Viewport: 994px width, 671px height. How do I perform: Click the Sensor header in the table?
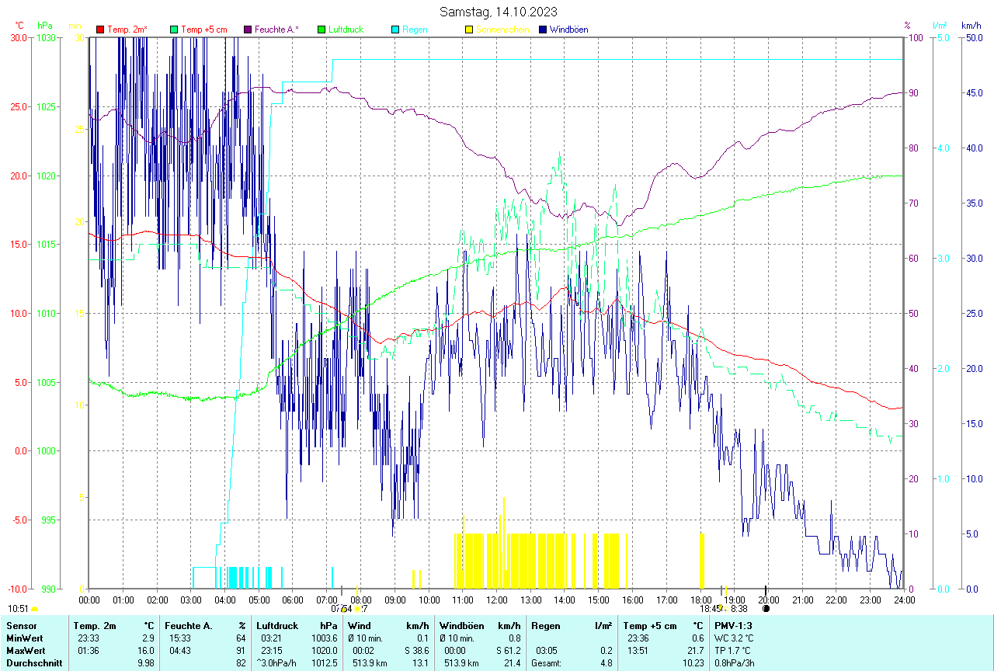[x=20, y=625]
